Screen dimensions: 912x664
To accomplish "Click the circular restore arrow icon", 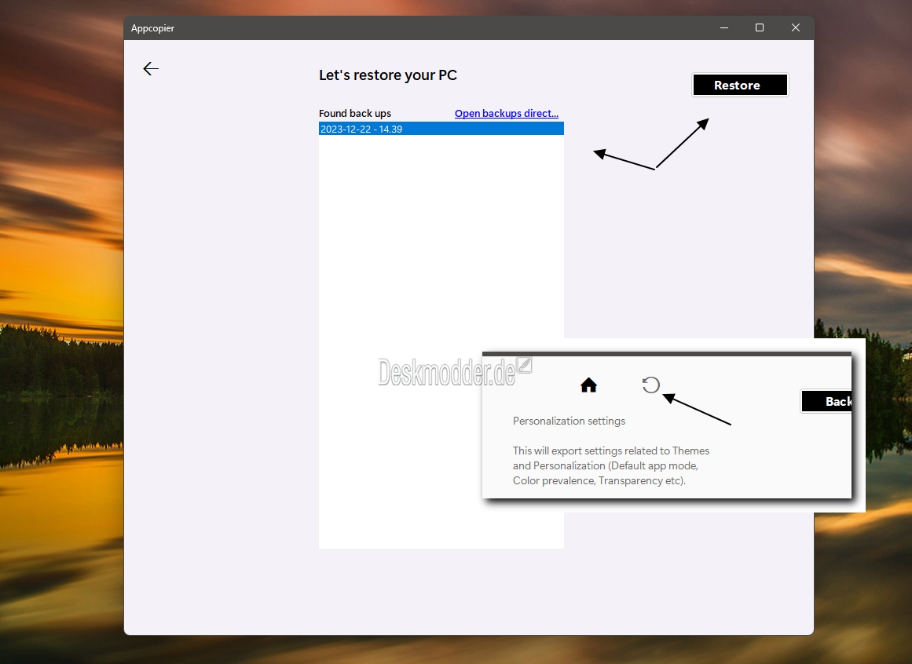I will tap(651, 385).
